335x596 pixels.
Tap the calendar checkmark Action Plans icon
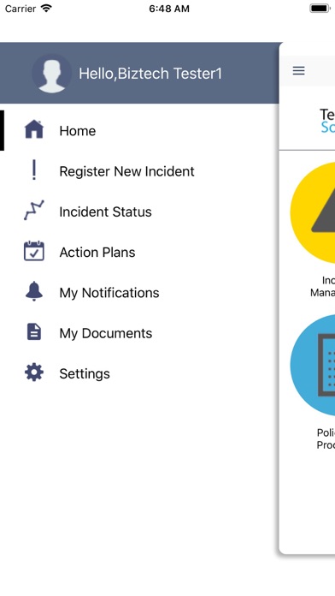(x=34, y=251)
